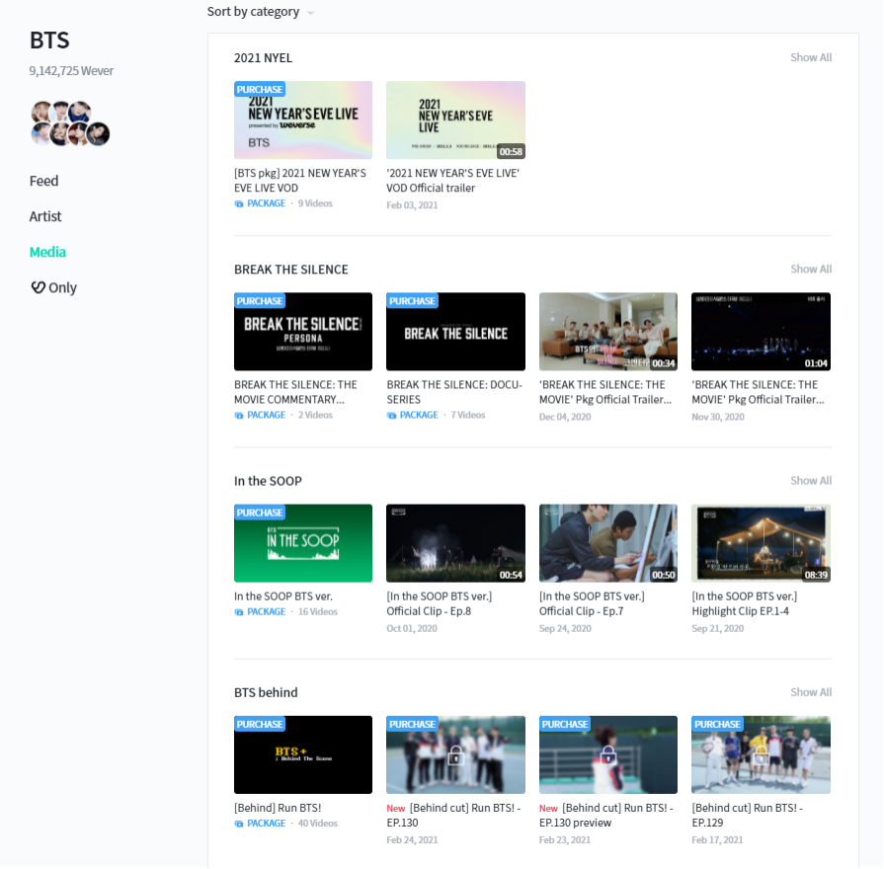Click lock icon on EP.130 preview thumbnail
Viewport: 884px width, 869px height.
tap(607, 755)
